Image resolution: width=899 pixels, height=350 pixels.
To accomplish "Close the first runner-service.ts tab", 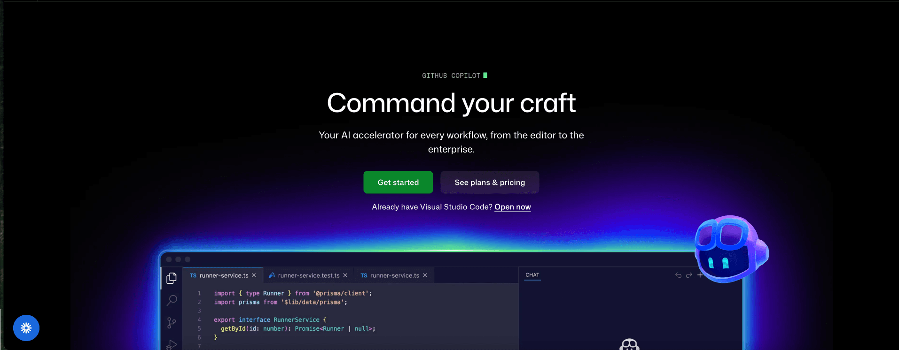I will (x=254, y=275).
